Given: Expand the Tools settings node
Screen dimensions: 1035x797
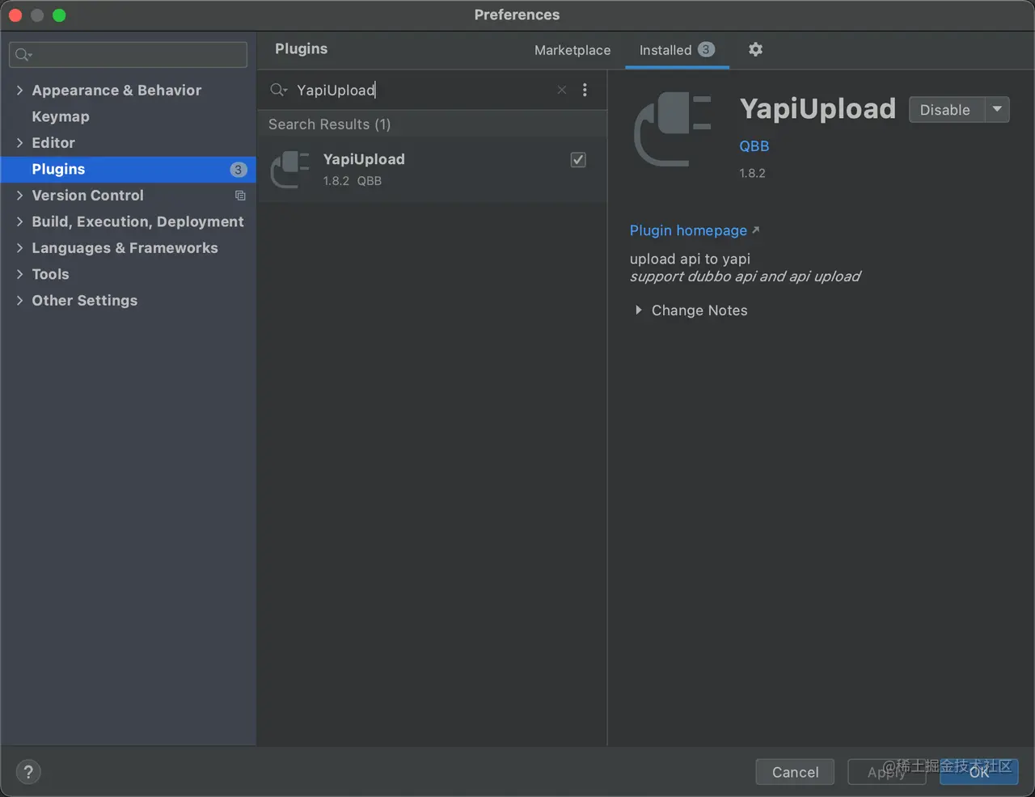Looking at the screenshot, I should [x=19, y=274].
